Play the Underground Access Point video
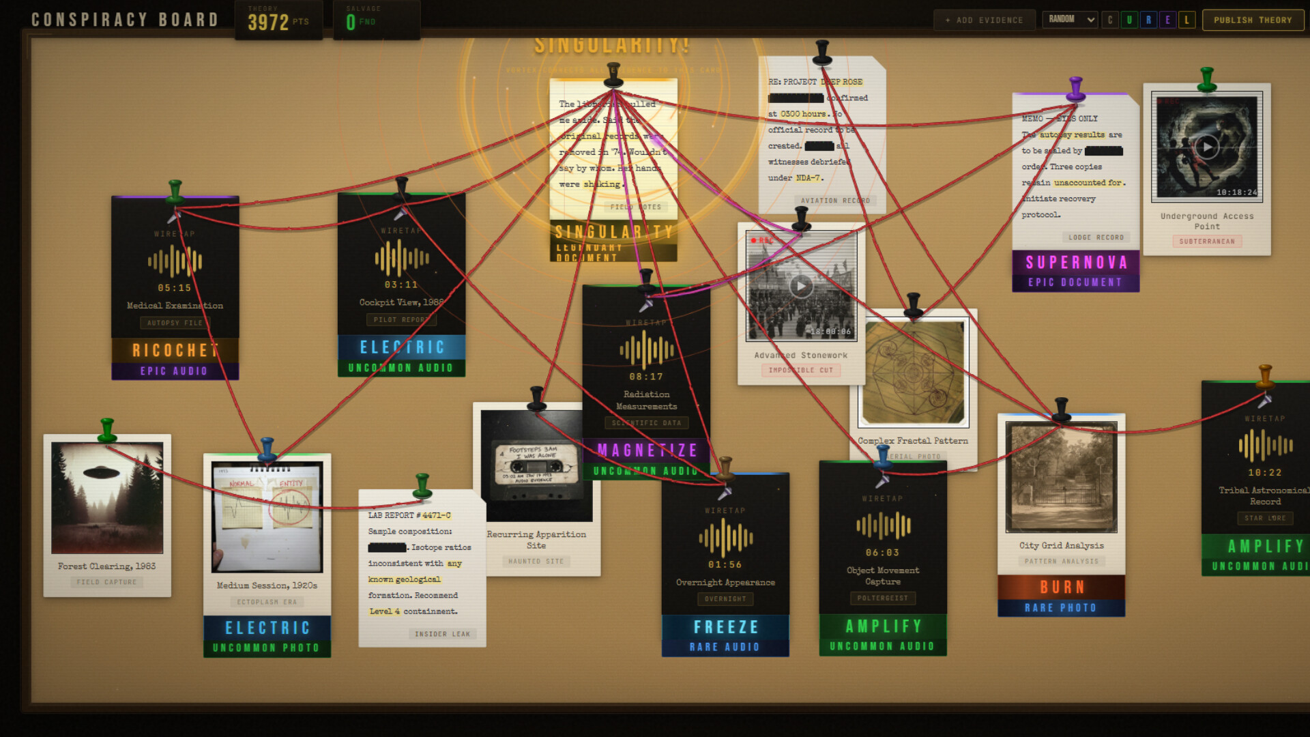 [1206, 145]
